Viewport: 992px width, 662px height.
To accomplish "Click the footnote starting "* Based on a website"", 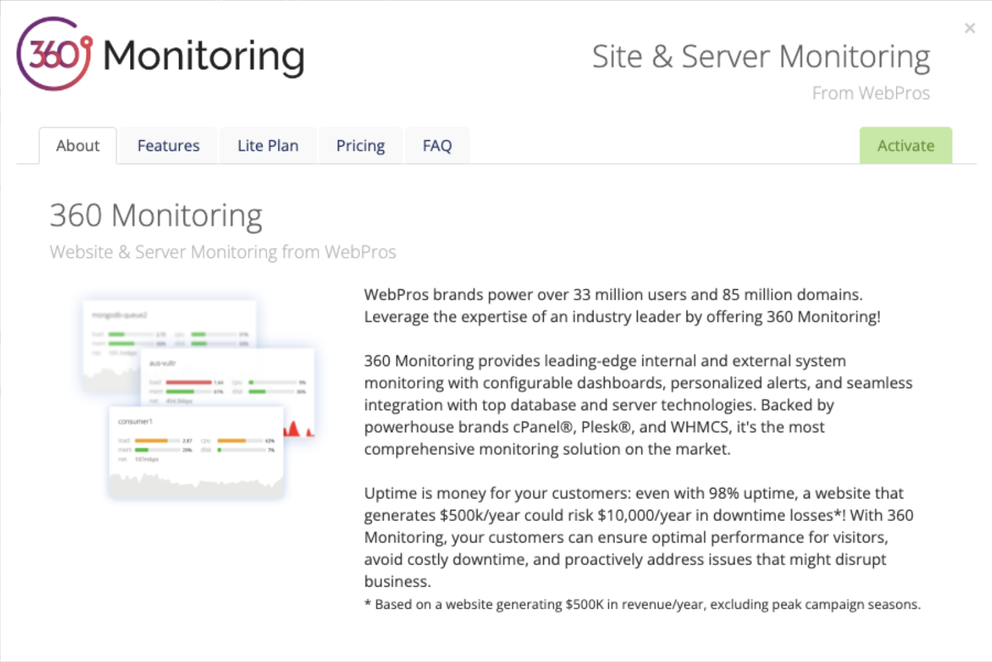I will 642,604.
